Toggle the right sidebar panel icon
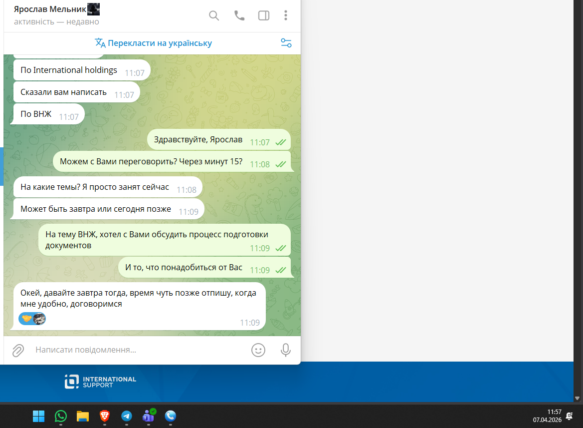583x428 pixels. (x=264, y=15)
